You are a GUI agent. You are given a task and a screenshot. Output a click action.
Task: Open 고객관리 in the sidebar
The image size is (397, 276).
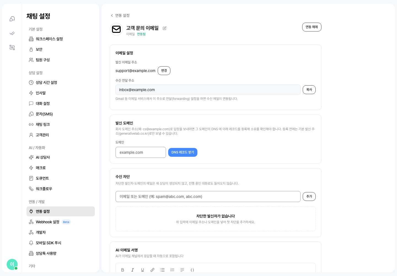61,135
